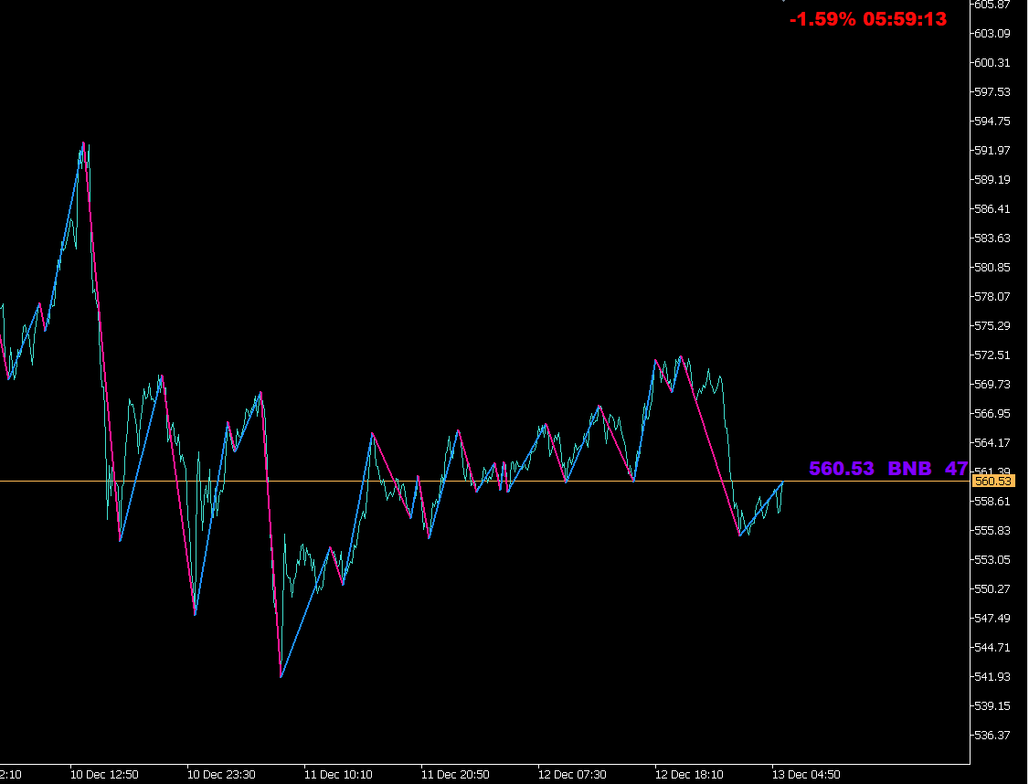Click the highest chart peak near 592
The height and width of the screenshot is (784, 1029).
pyautogui.click(x=84, y=143)
